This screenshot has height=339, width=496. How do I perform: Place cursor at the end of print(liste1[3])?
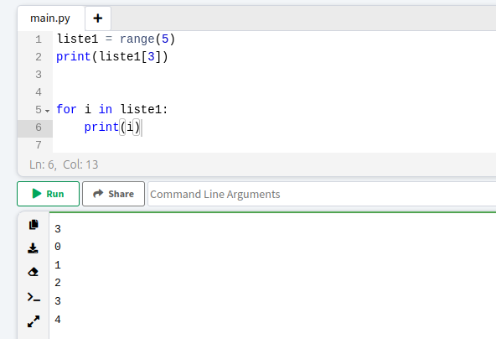(x=168, y=57)
